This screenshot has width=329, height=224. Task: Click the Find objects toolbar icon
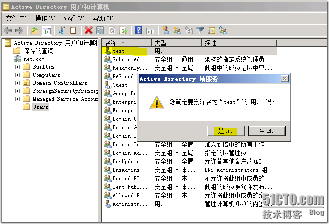pyautogui.click(x=212, y=30)
